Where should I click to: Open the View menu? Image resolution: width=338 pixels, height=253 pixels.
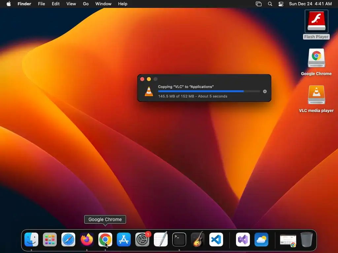71,4
